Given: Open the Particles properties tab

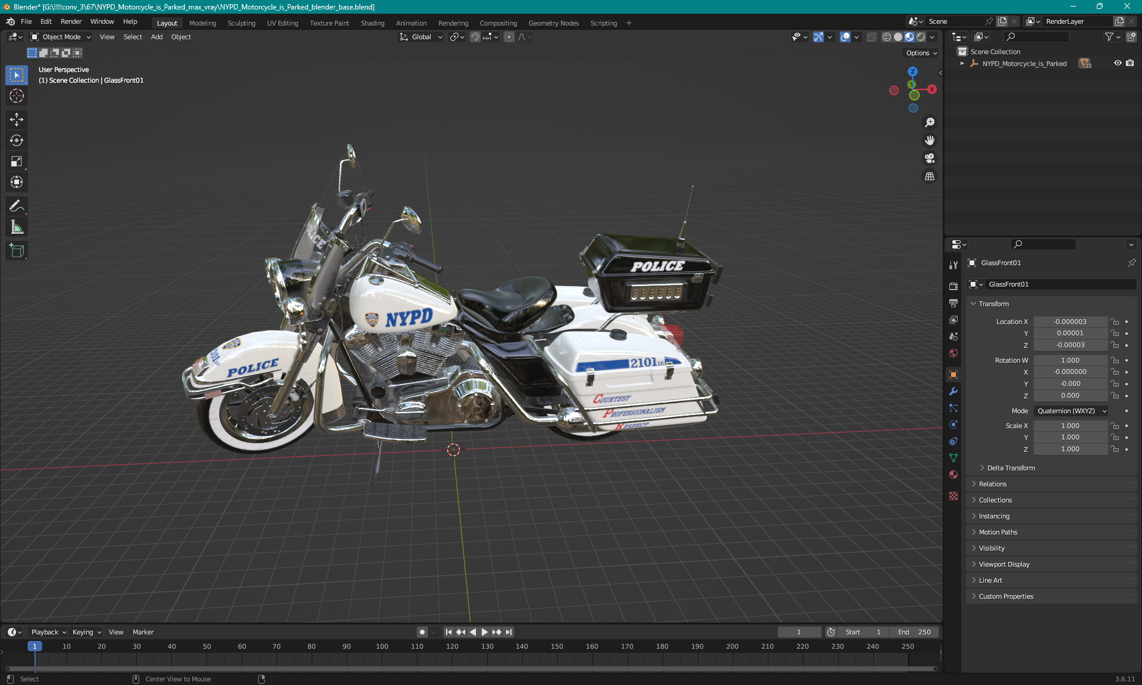Looking at the screenshot, I should 953,408.
